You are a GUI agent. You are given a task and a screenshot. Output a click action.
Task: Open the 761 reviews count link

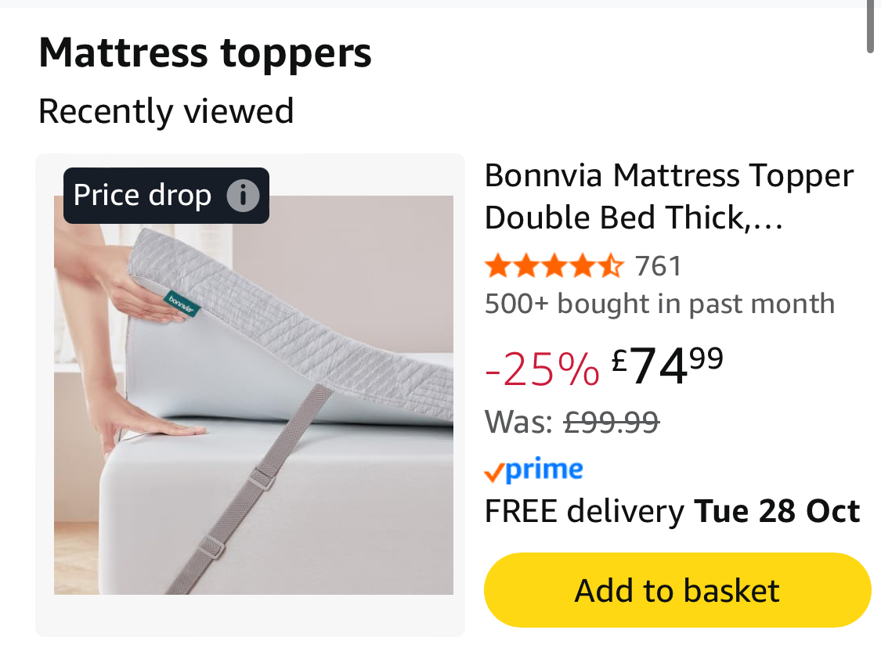coord(659,267)
